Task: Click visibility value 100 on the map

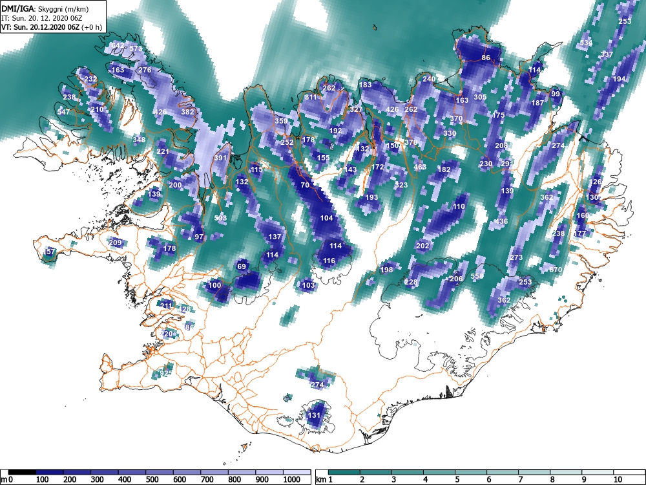Action: click(214, 285)
